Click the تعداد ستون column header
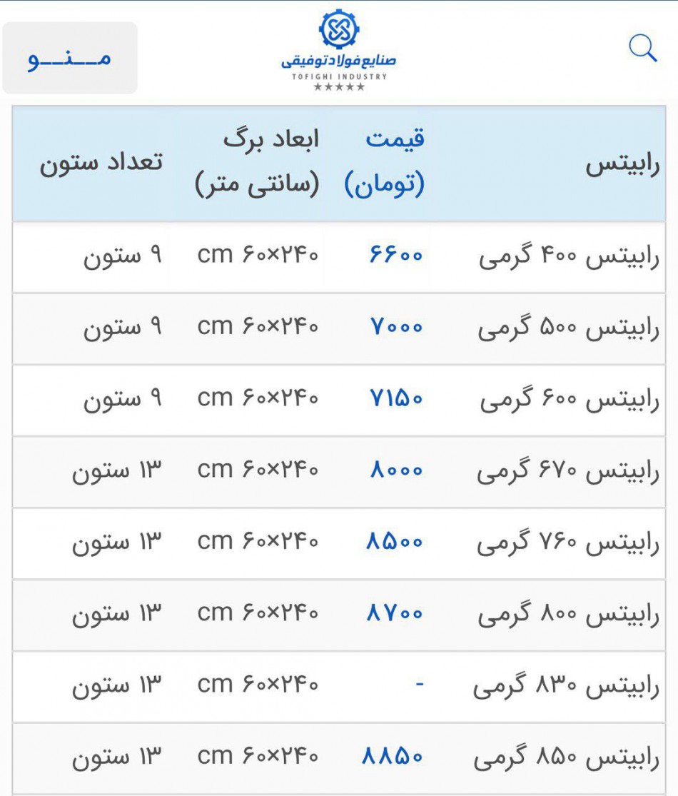This screenshot has width=678, height=796. (101, 163)
